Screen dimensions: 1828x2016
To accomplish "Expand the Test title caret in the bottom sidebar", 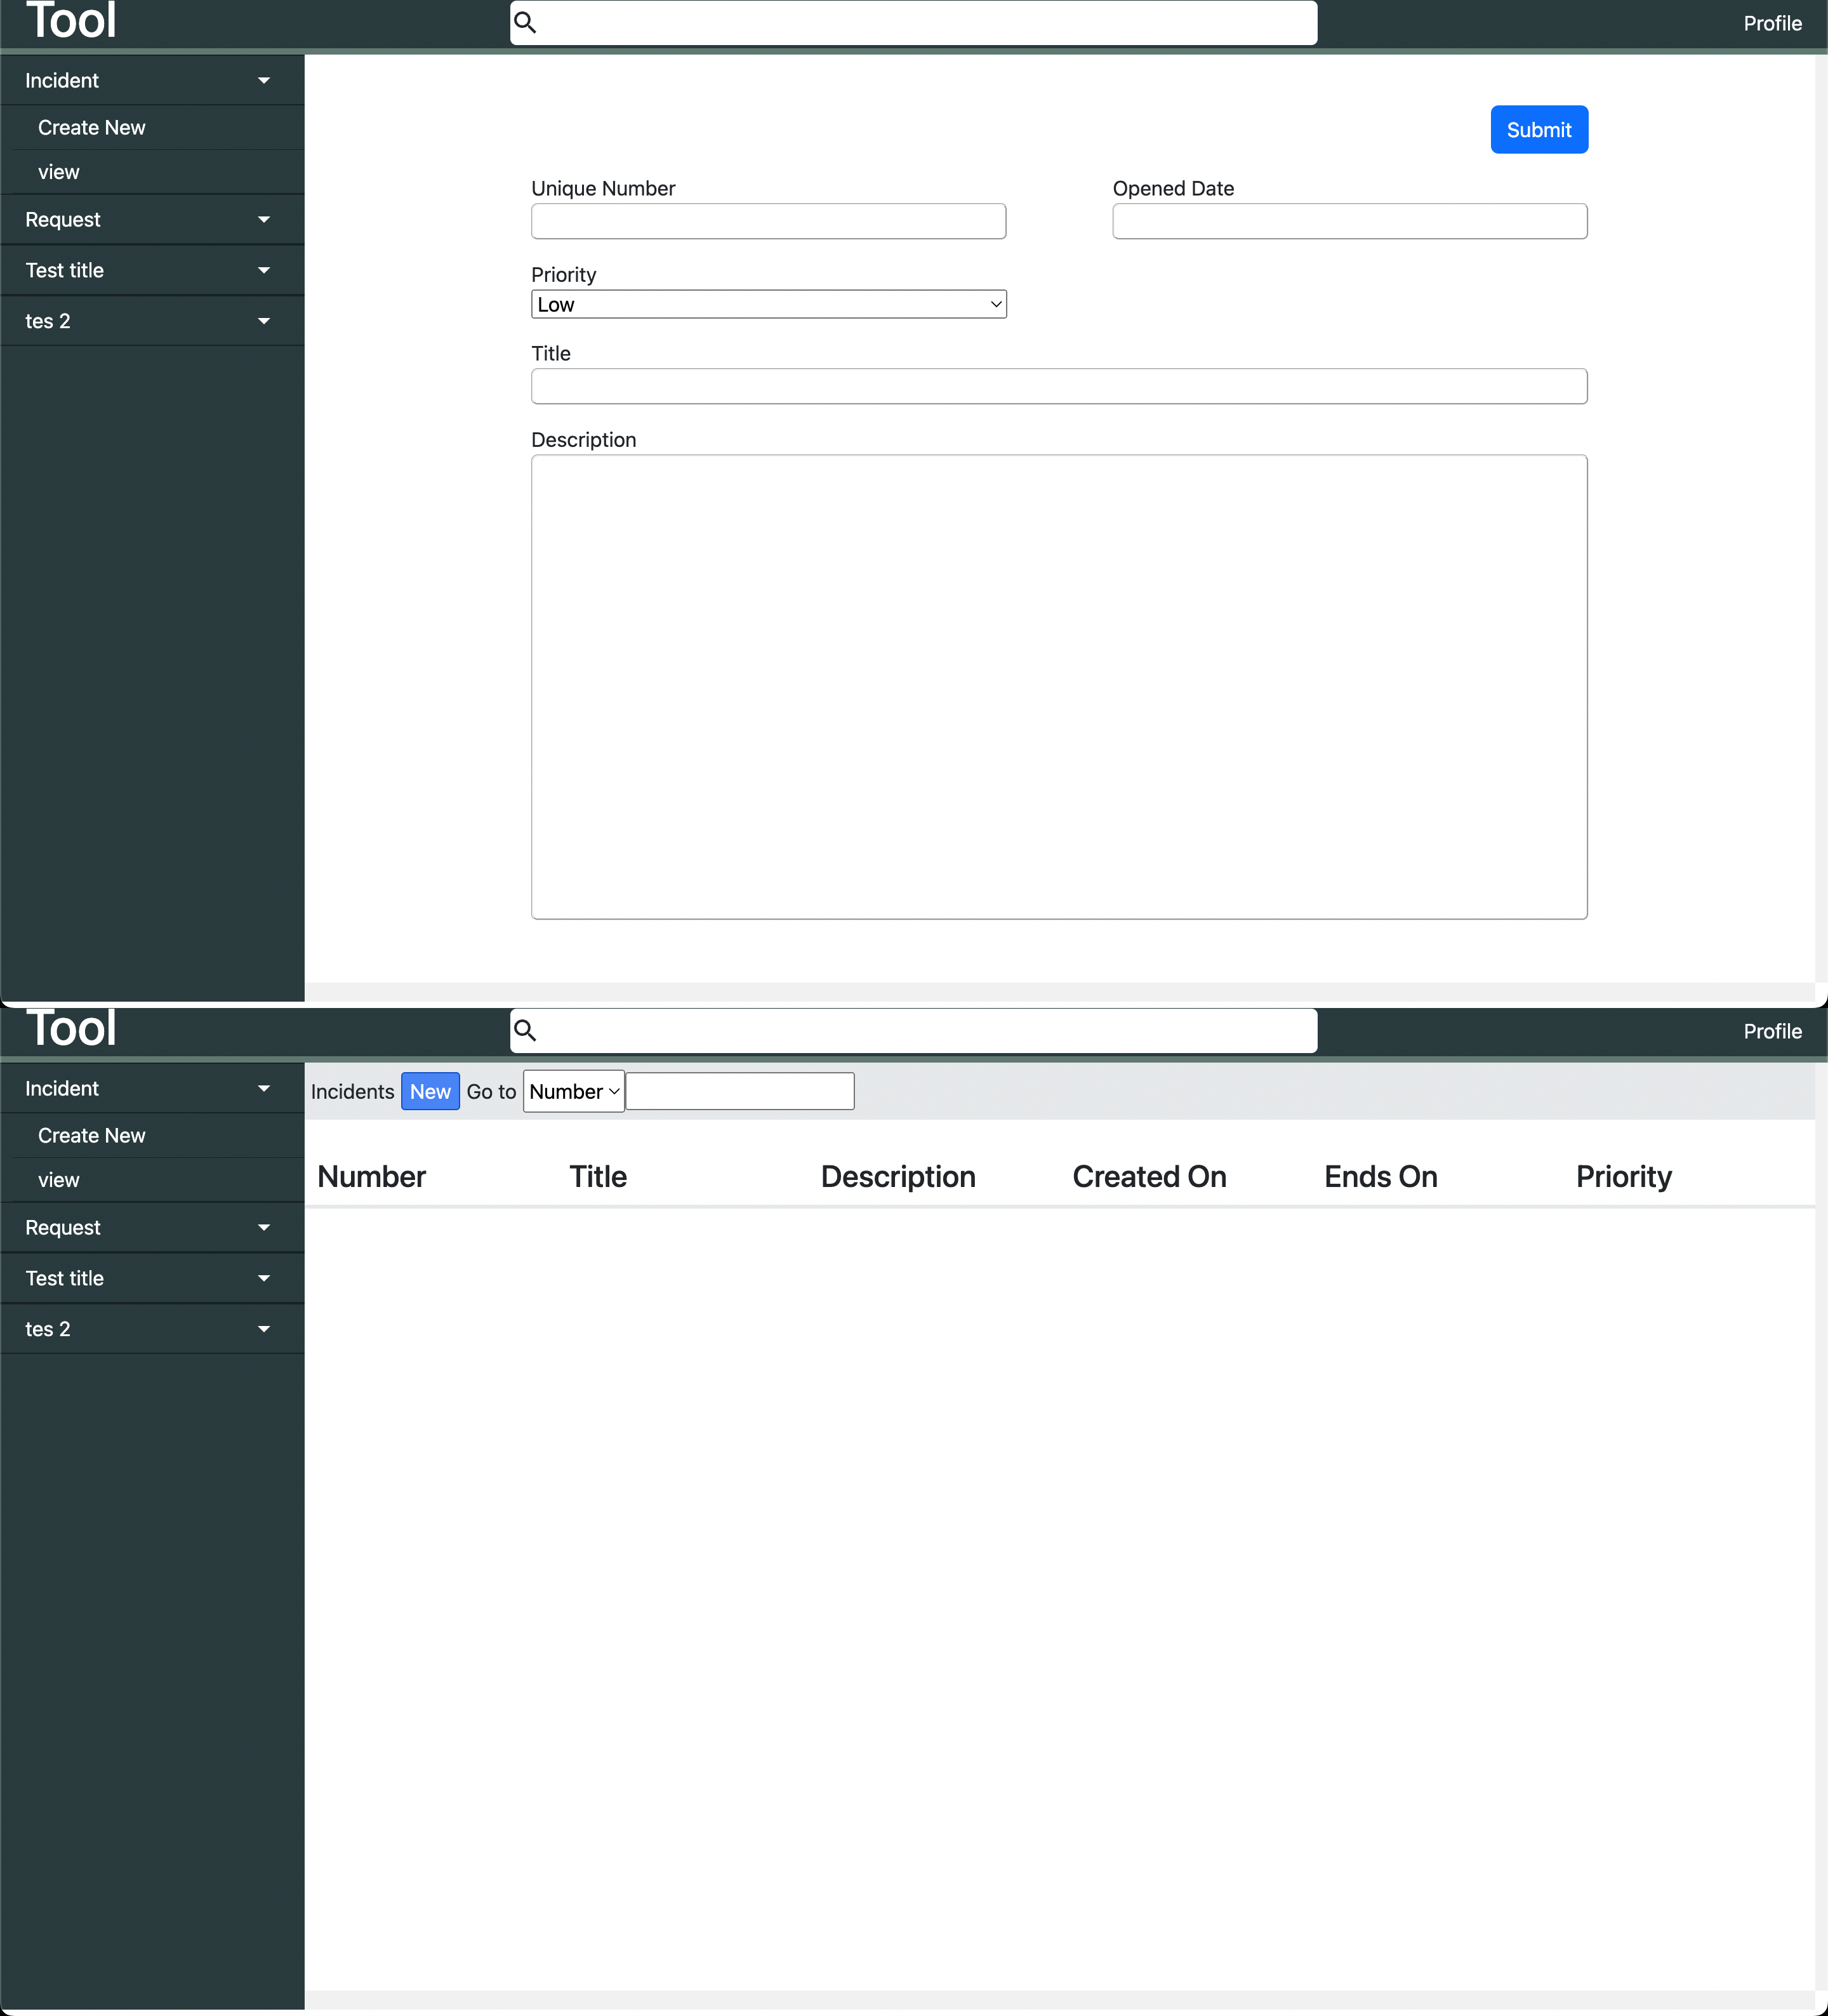I will click(x=264, y=1279).
